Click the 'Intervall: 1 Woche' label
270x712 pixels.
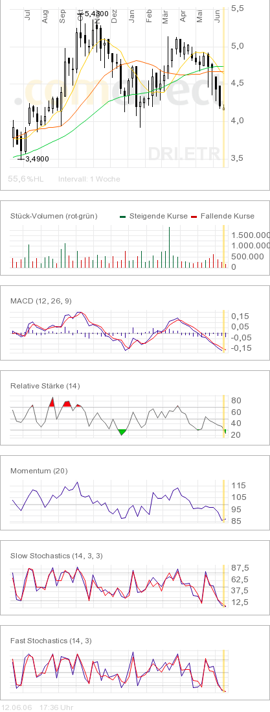(89, 179)
